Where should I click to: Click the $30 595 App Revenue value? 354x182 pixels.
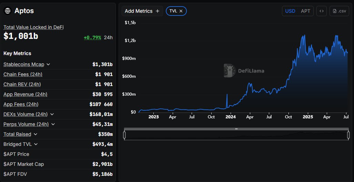coord(102,94)
